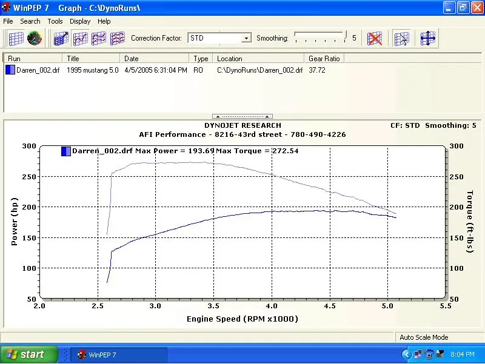Sort by the Run column header
Screen dimensions: 485x364
coord(33,58)
